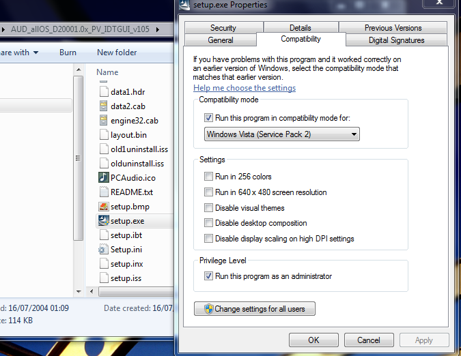Open the Security tab
The height and width of the screenshot is (356, 461).
pyautogui.click(x=223, y=28)
